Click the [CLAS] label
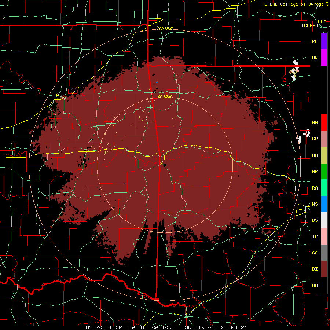330x330 pixels. pos(310,25)
